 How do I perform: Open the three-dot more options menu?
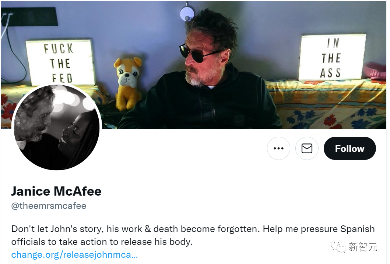pyautogui.click(x=278, y=148)
